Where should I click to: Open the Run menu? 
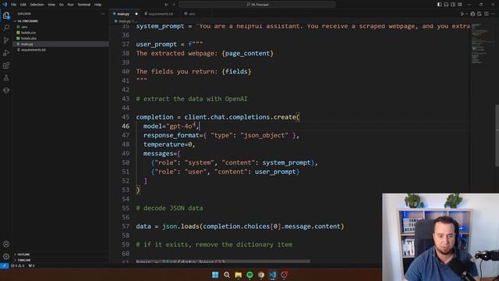(70, 5)
